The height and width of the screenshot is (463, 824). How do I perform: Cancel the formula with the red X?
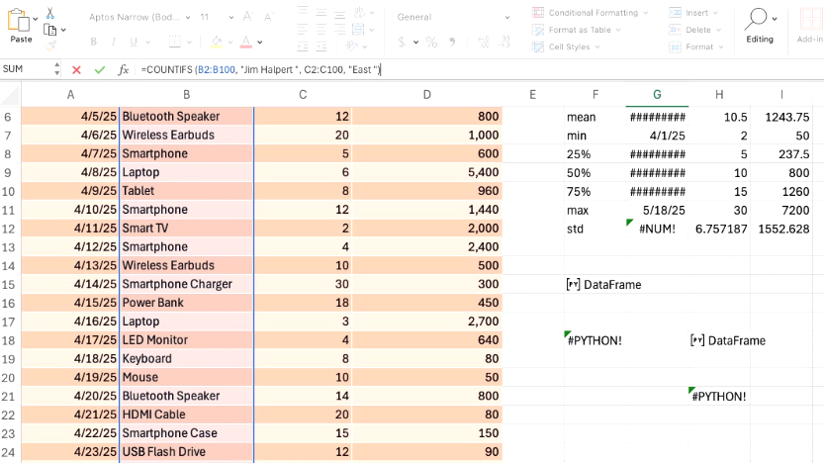point(77,69)
